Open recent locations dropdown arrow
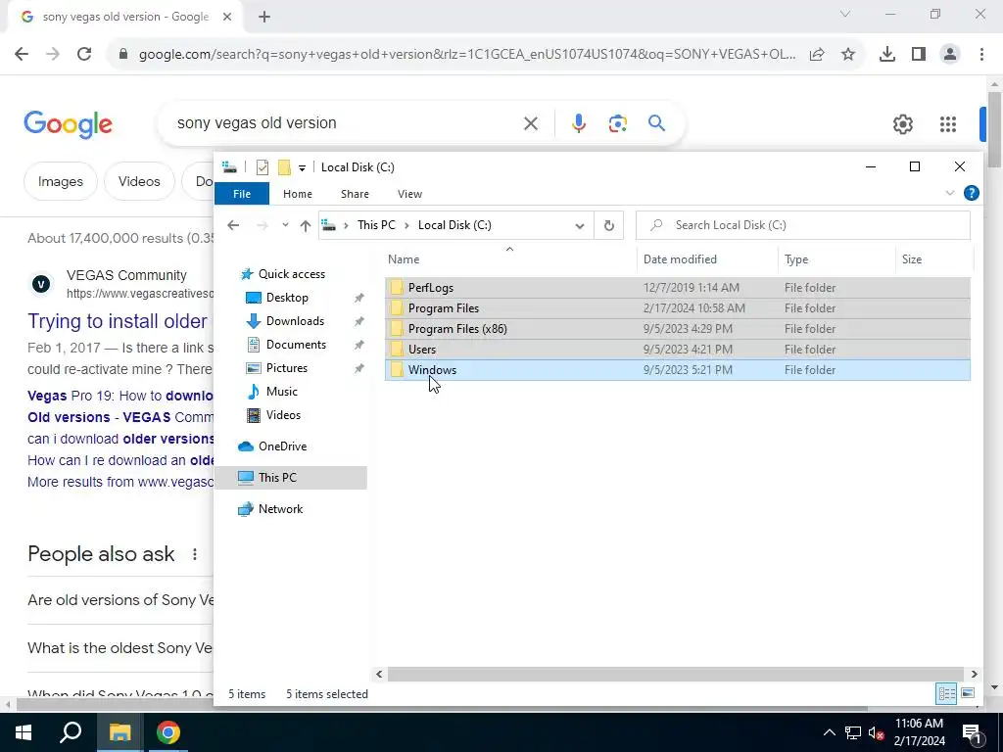 pos(285,225)
